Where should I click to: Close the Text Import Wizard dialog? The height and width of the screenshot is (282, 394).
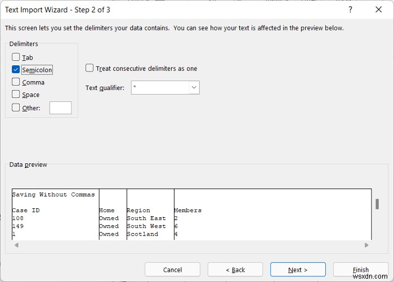(x=378, y=10)
